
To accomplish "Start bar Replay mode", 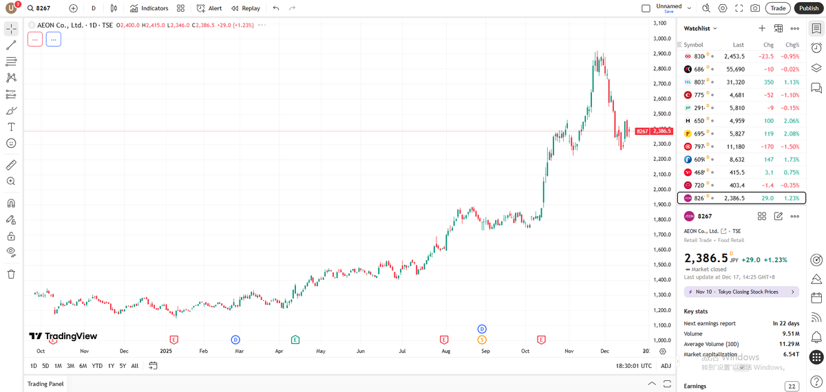I will [x=246, y=8].
